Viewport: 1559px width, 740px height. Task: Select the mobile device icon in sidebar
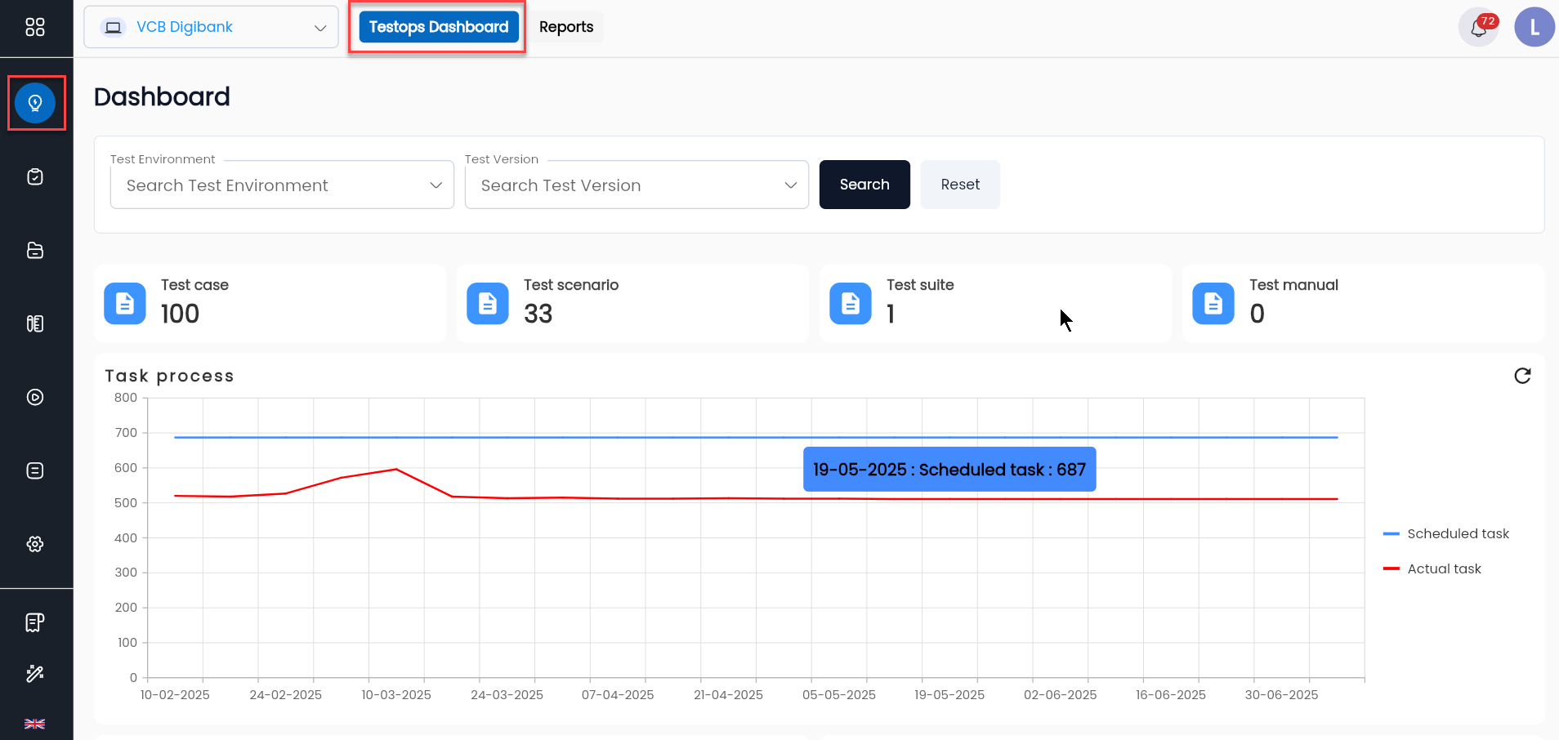click(36, 323)
